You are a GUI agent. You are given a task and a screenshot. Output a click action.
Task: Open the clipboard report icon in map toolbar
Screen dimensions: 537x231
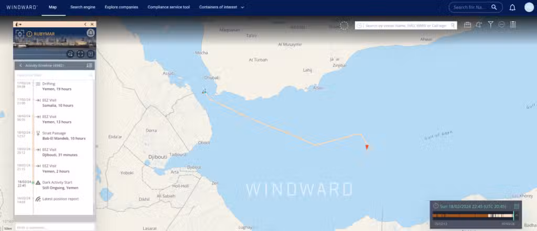(513, 25)
